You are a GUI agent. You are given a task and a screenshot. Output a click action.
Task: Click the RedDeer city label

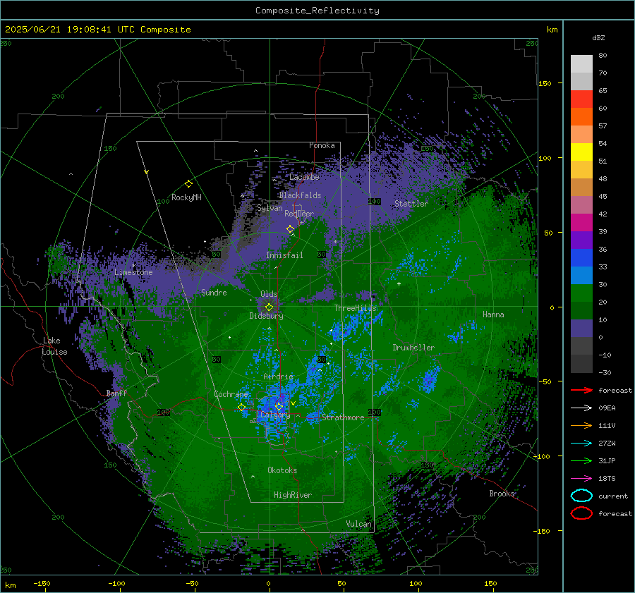[299, 214]
